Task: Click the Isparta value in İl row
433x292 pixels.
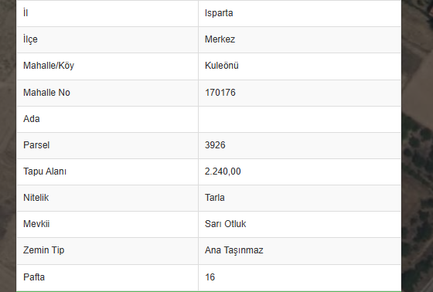Action: [x=219, y=13]
